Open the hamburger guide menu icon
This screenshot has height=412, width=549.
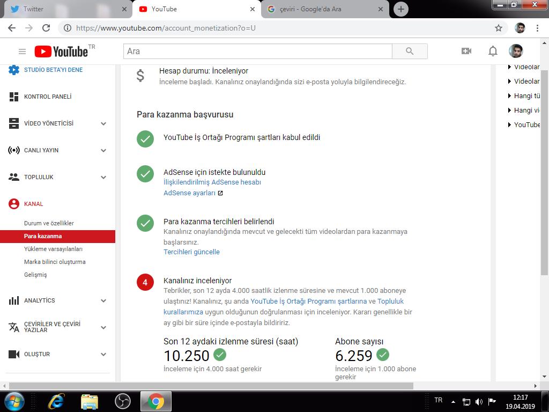coord(22,52)
